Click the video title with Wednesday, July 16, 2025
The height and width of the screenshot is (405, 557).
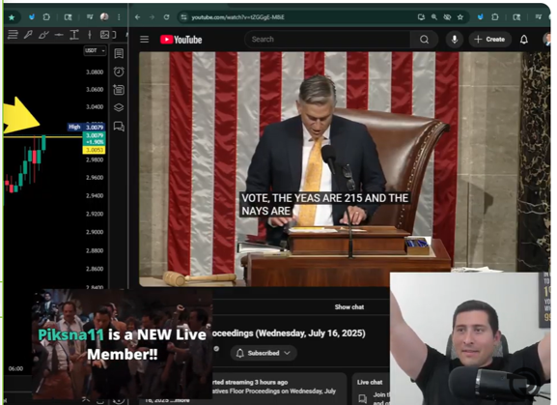coord(290,333)
